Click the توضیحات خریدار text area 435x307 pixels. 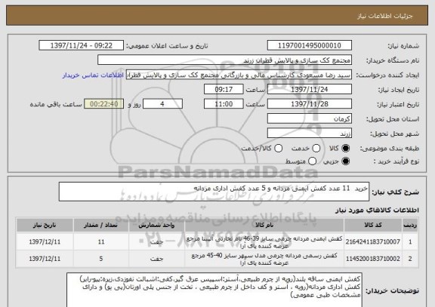pyautogui.click(x=214, y=290)
